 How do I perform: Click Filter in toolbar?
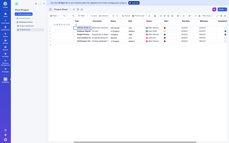pos(81,16)
